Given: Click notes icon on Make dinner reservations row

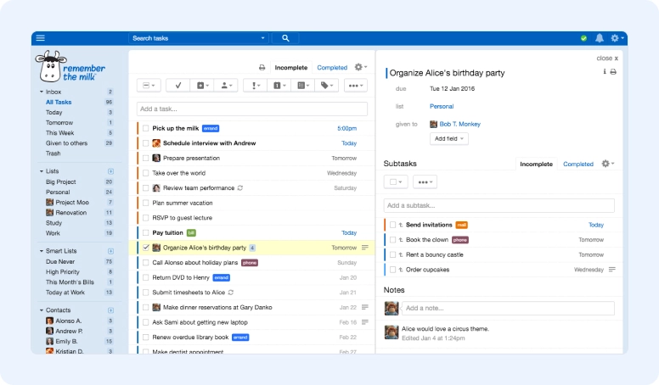Looking at the screenshot, I should pos(365,307).
